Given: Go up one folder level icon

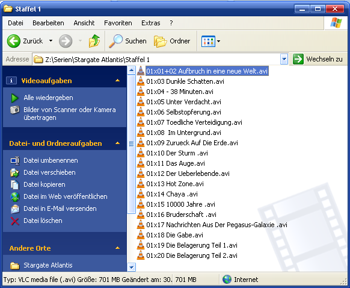Looking at the screenshot, I should (x=94, y=41).
